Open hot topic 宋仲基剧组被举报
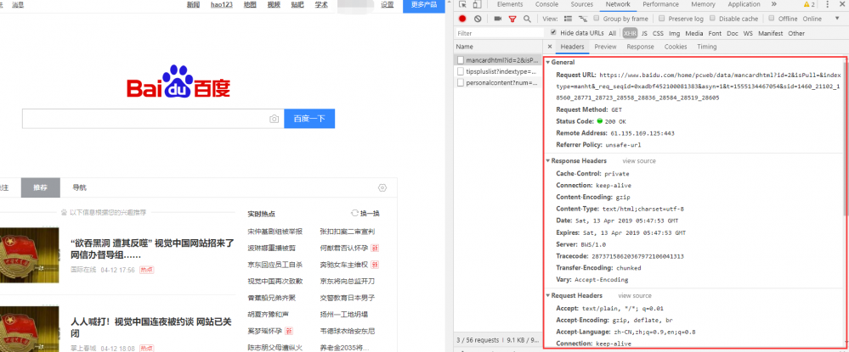The image size is (849, 352). pyautogui.click(x=275, y=232)
